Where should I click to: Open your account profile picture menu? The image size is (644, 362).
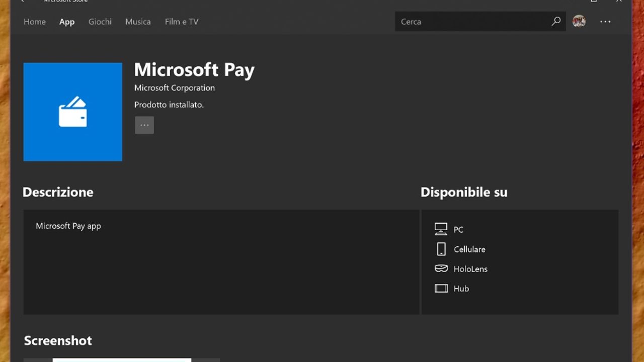579,22
